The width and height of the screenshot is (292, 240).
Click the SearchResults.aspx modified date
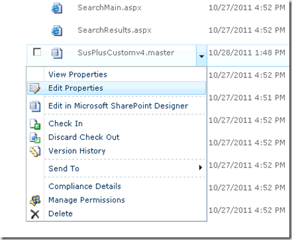247,30
